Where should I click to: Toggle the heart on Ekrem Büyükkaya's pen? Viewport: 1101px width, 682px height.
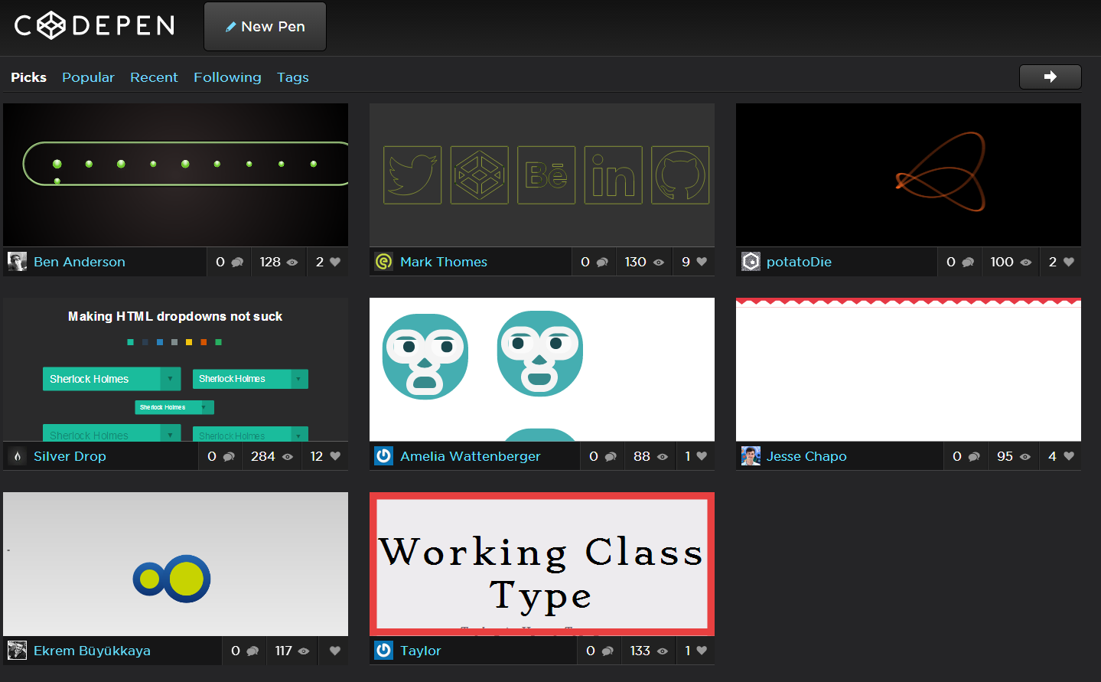point(334,650)
